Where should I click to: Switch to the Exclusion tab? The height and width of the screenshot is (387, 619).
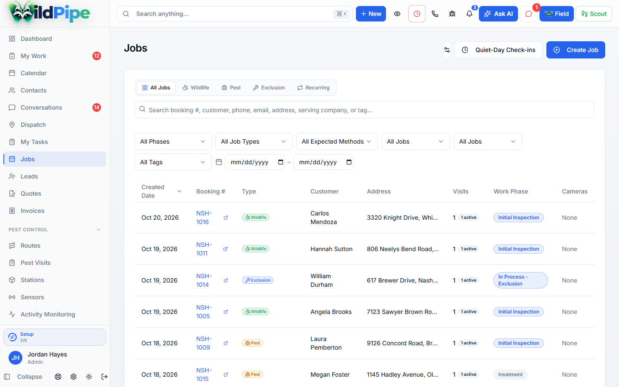pos(269,88)
